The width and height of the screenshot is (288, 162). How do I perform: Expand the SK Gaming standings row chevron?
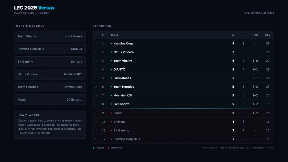coord(96,130)
